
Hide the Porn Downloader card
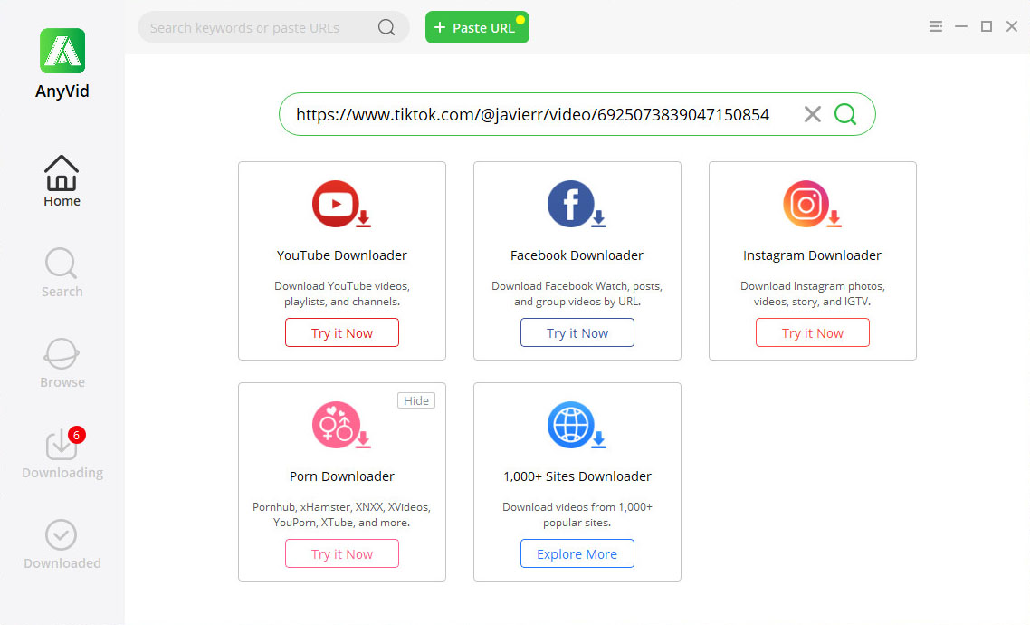[x=415, y=400]
